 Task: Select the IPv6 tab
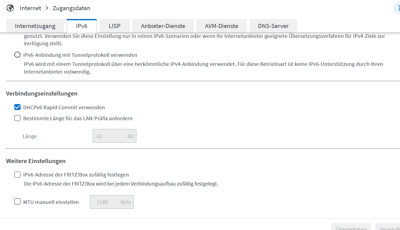(82, 26)
